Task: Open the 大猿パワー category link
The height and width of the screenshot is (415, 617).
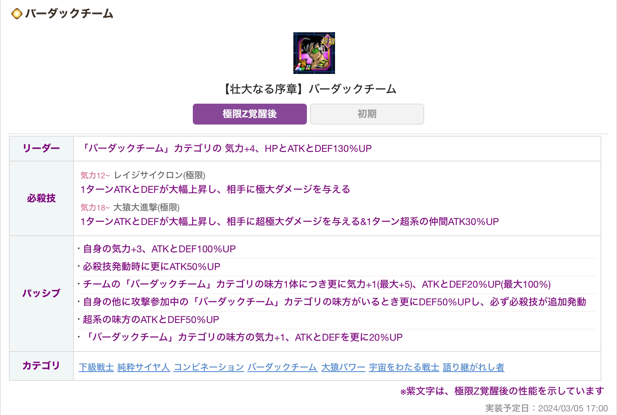Action: click(343, 367)
